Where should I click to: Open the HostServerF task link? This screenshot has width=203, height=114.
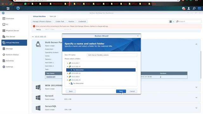coord(51,77)
